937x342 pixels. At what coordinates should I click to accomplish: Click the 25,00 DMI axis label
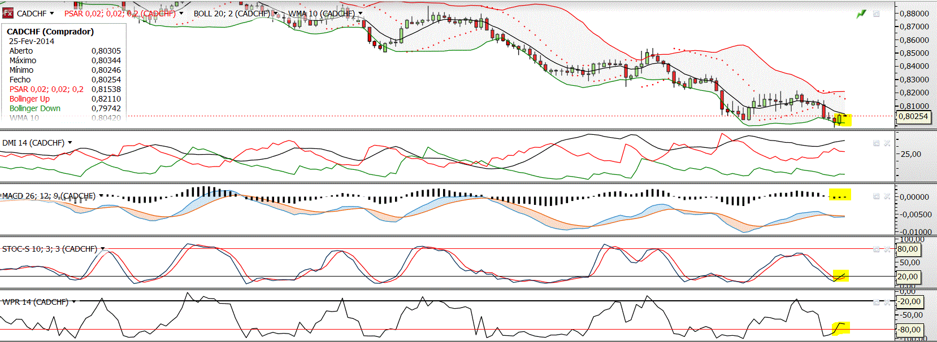pyautogui.click(x=911, y=154)
